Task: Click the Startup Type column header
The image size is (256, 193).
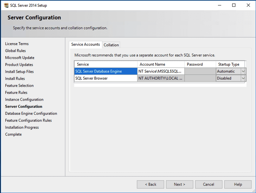Action: click(229, 64)
